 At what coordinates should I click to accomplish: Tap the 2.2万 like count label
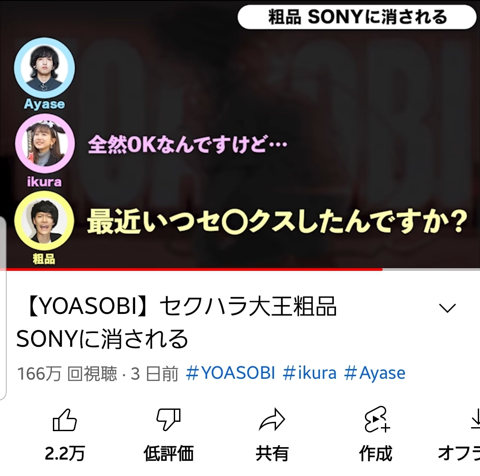click(x=64, y=453)
